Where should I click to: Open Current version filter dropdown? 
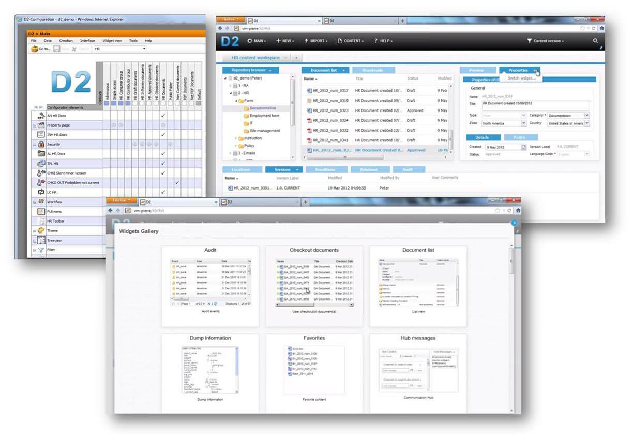coord(545,41)
